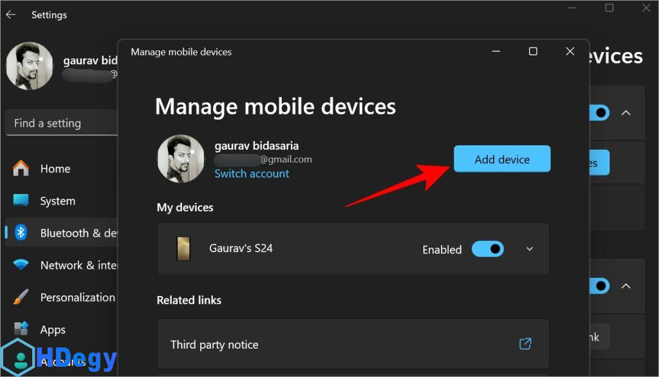This screenshot has height=377, width=659.
Task: Toggle the upper switch in background Settings
Action: pos(600,113)
